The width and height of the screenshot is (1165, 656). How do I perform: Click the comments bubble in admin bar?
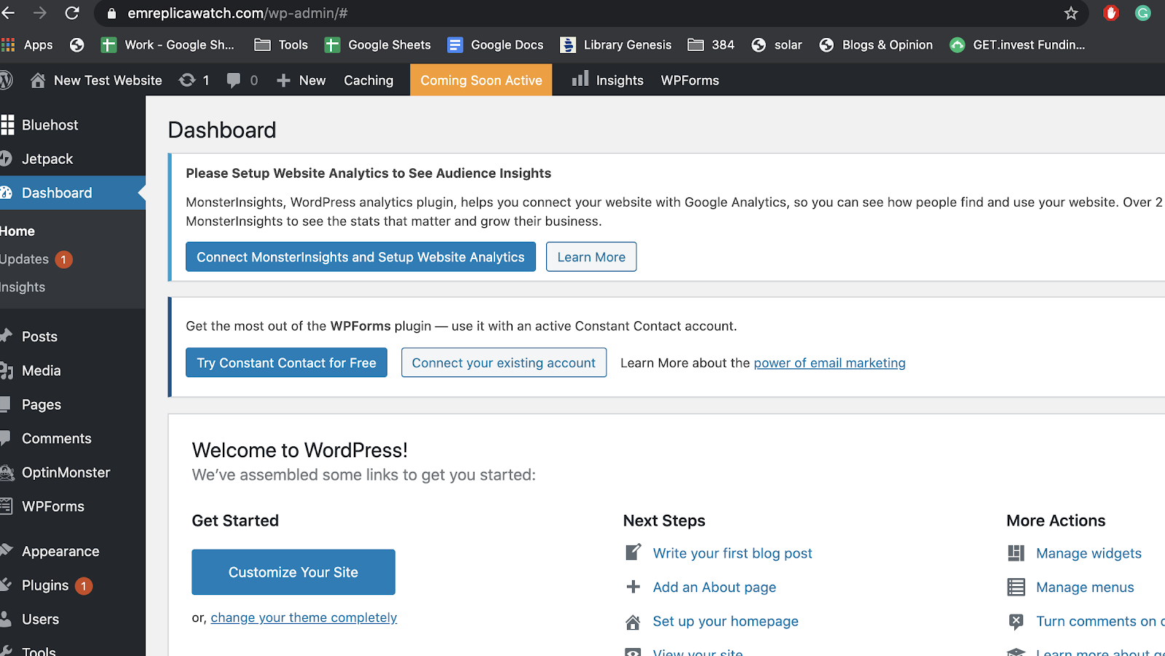coord(234,80)
